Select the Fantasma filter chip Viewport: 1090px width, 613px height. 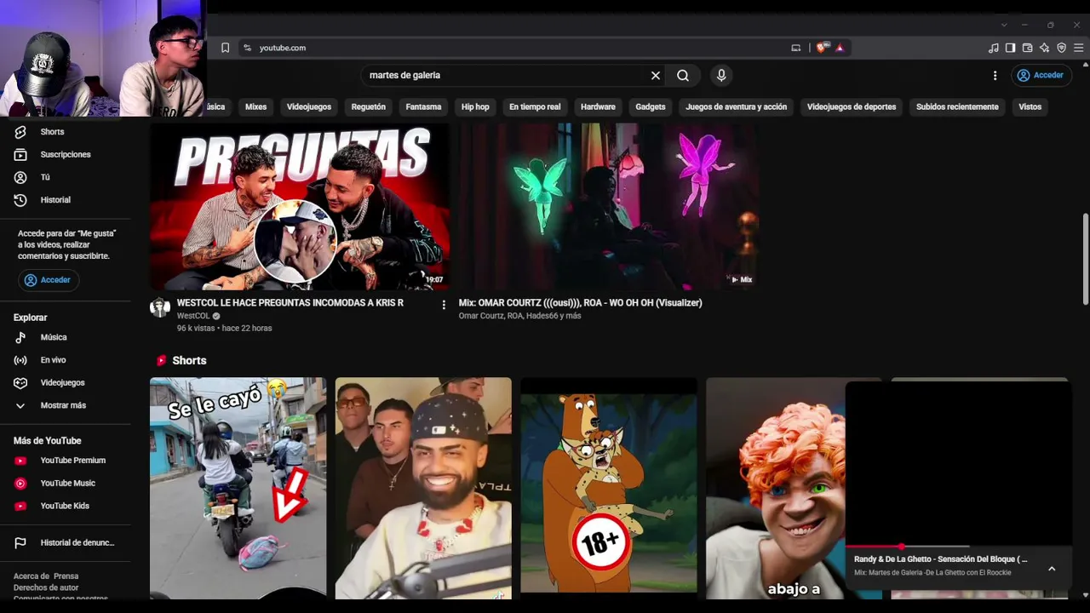(423, 106)
